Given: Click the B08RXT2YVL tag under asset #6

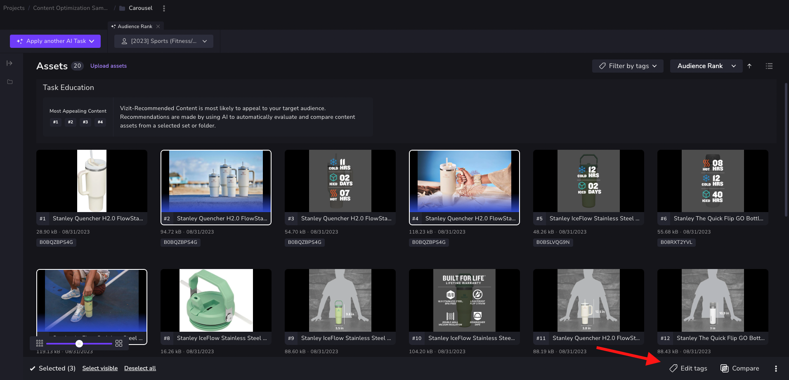Looking at the screenshot, I should 676,243.
